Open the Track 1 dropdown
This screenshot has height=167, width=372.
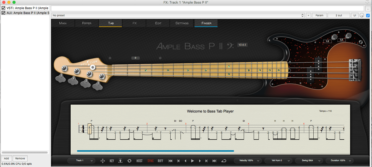[x=82, y=161]
